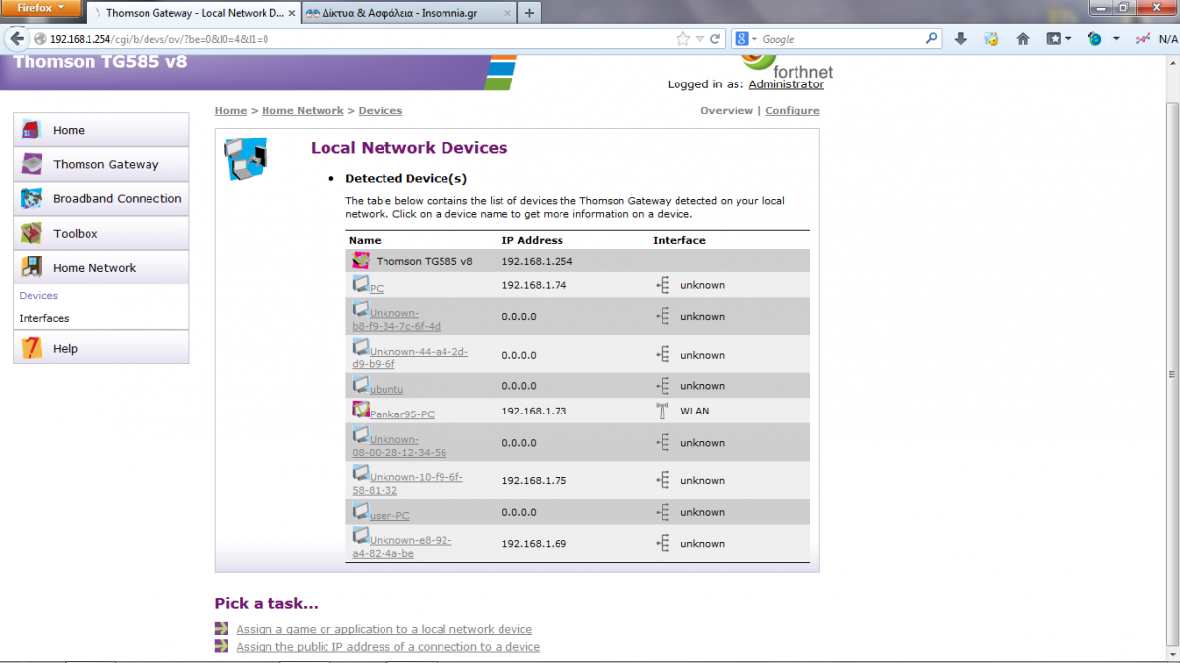The height and width of the screenshot is (663, 1180).
Task: Click the Toolbox sidebar icon
Action: (x=31, y=233)
